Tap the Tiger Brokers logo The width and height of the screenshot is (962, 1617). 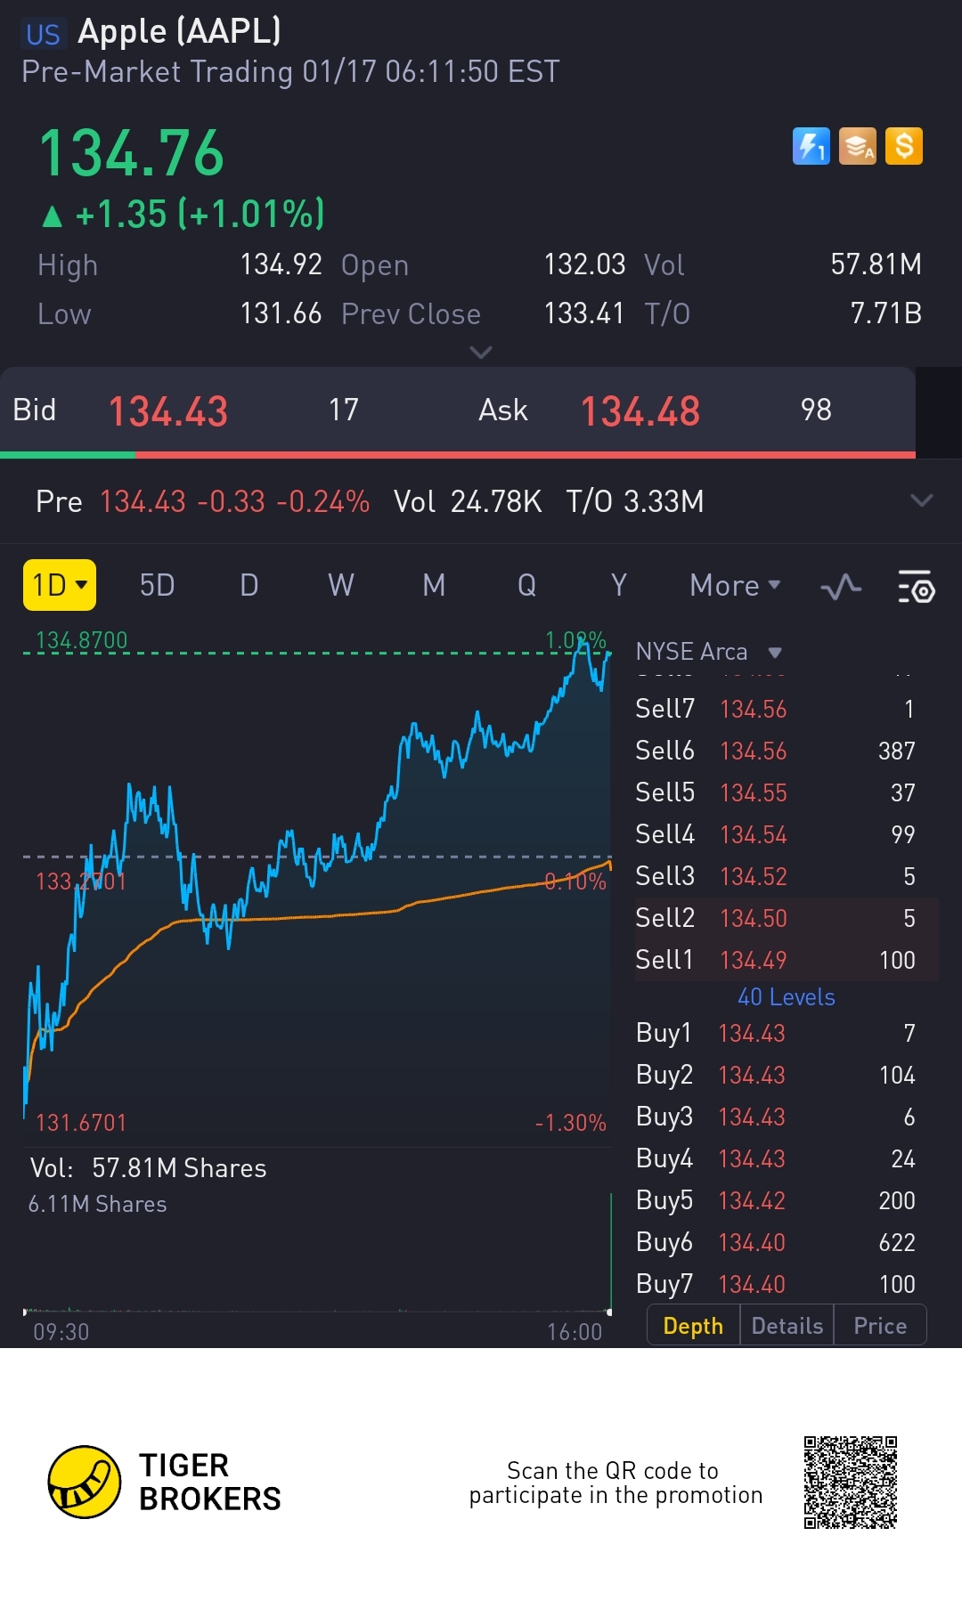click(85, 1482)
